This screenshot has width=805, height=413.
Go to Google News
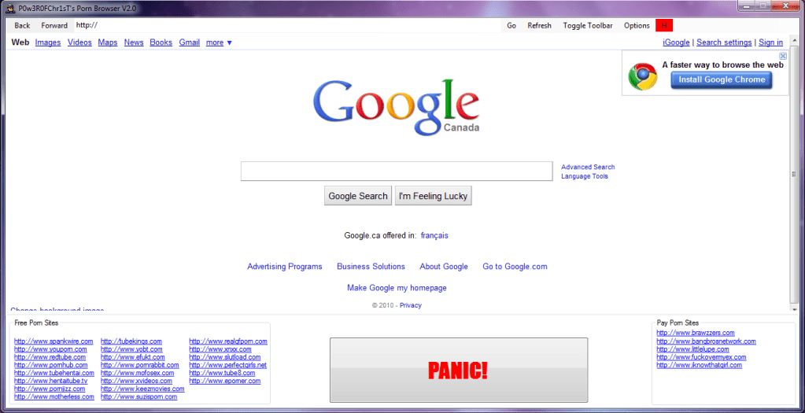134,42
